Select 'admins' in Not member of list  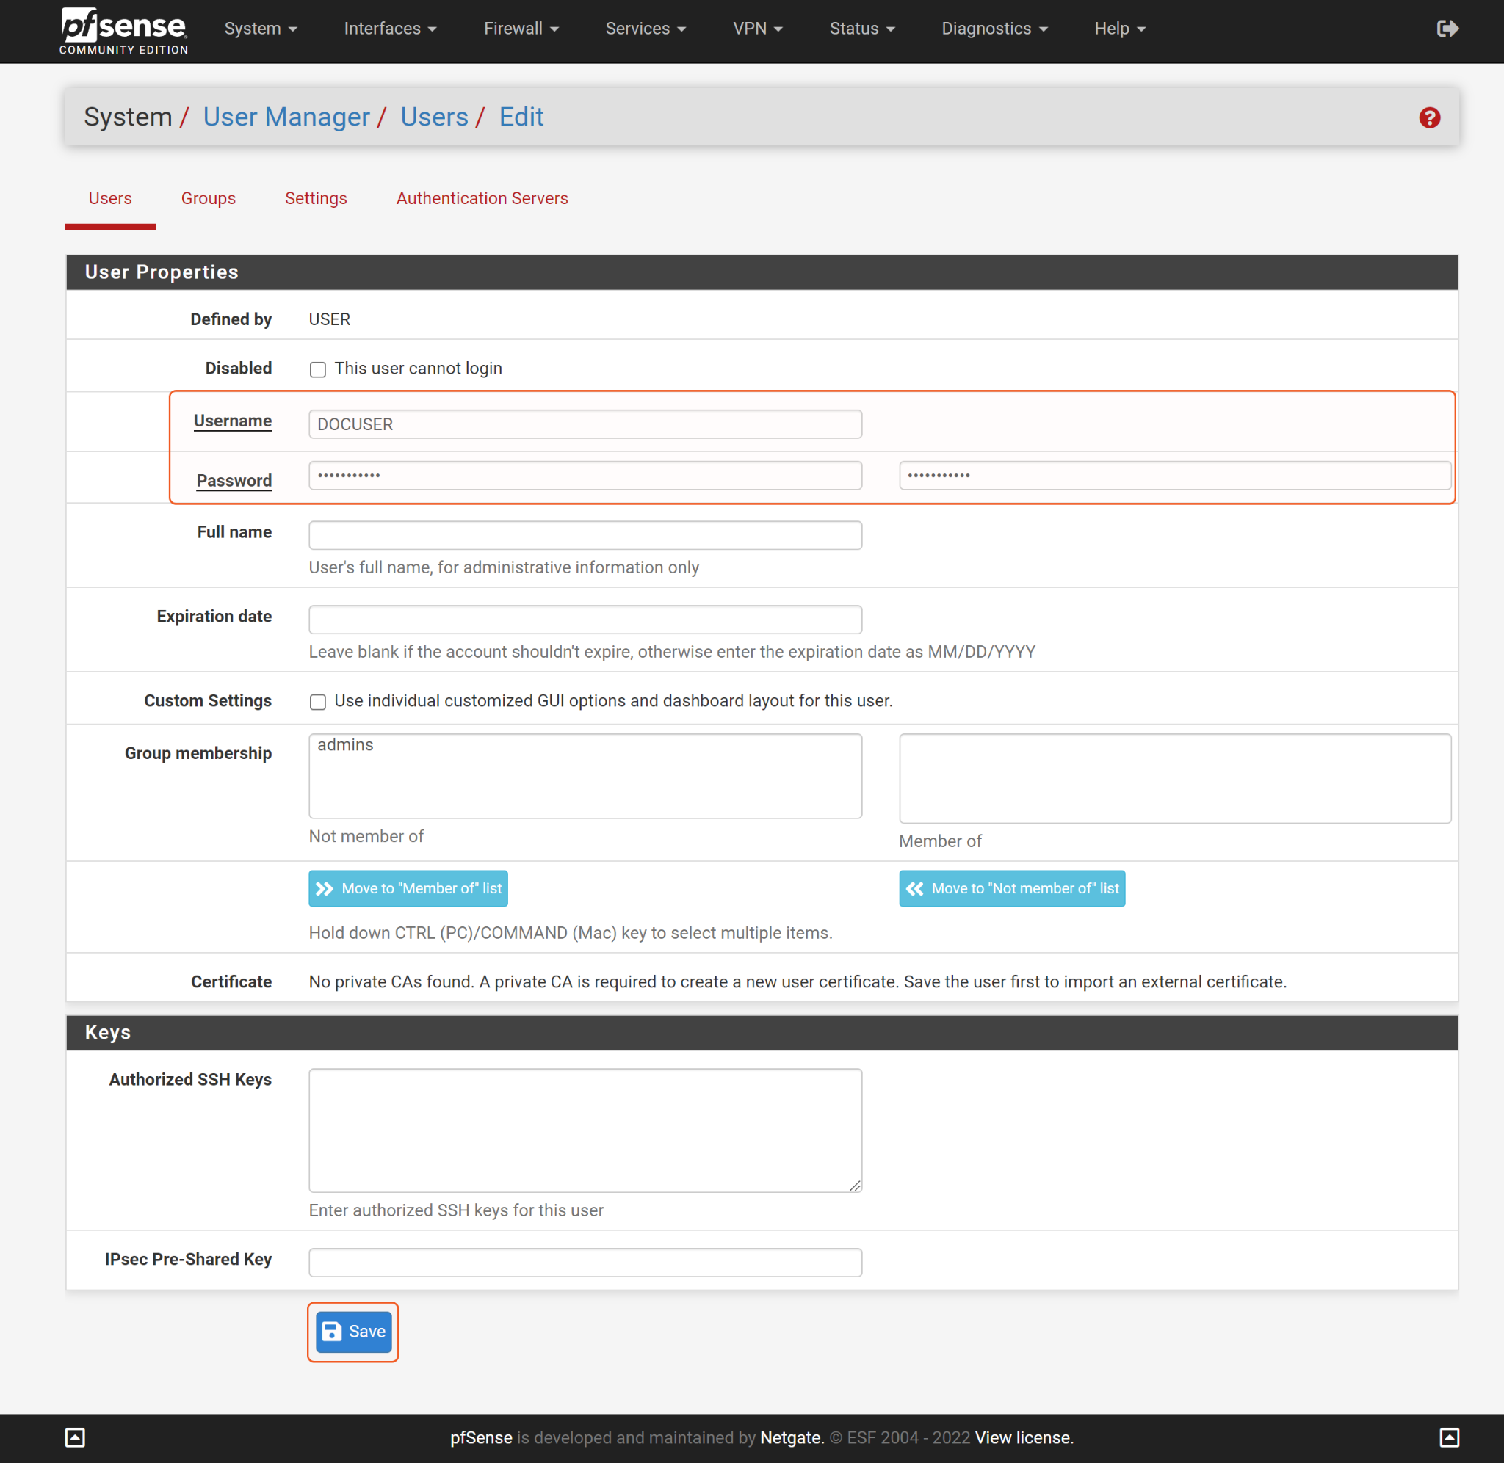(x=345, y=744)
